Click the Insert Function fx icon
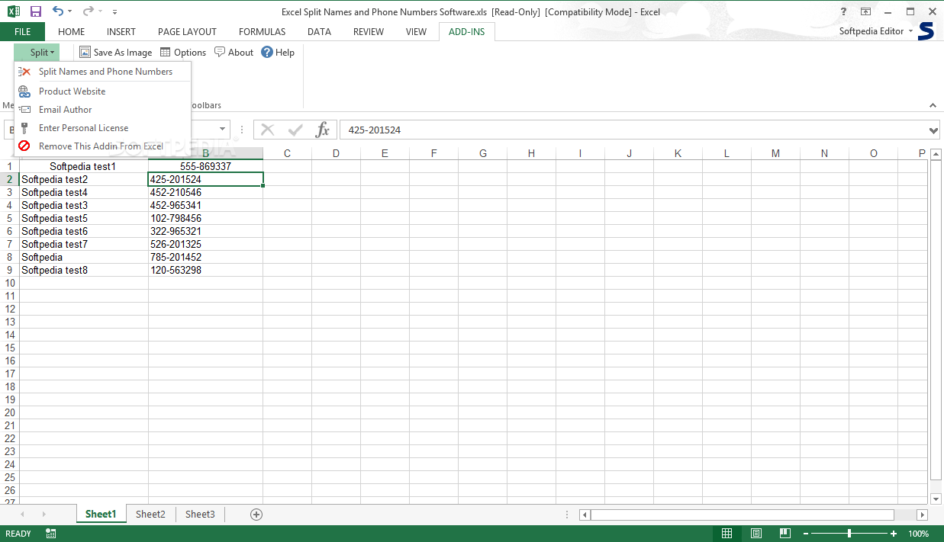Viewport: 944px width, 542px height. [x=323, y=130]
